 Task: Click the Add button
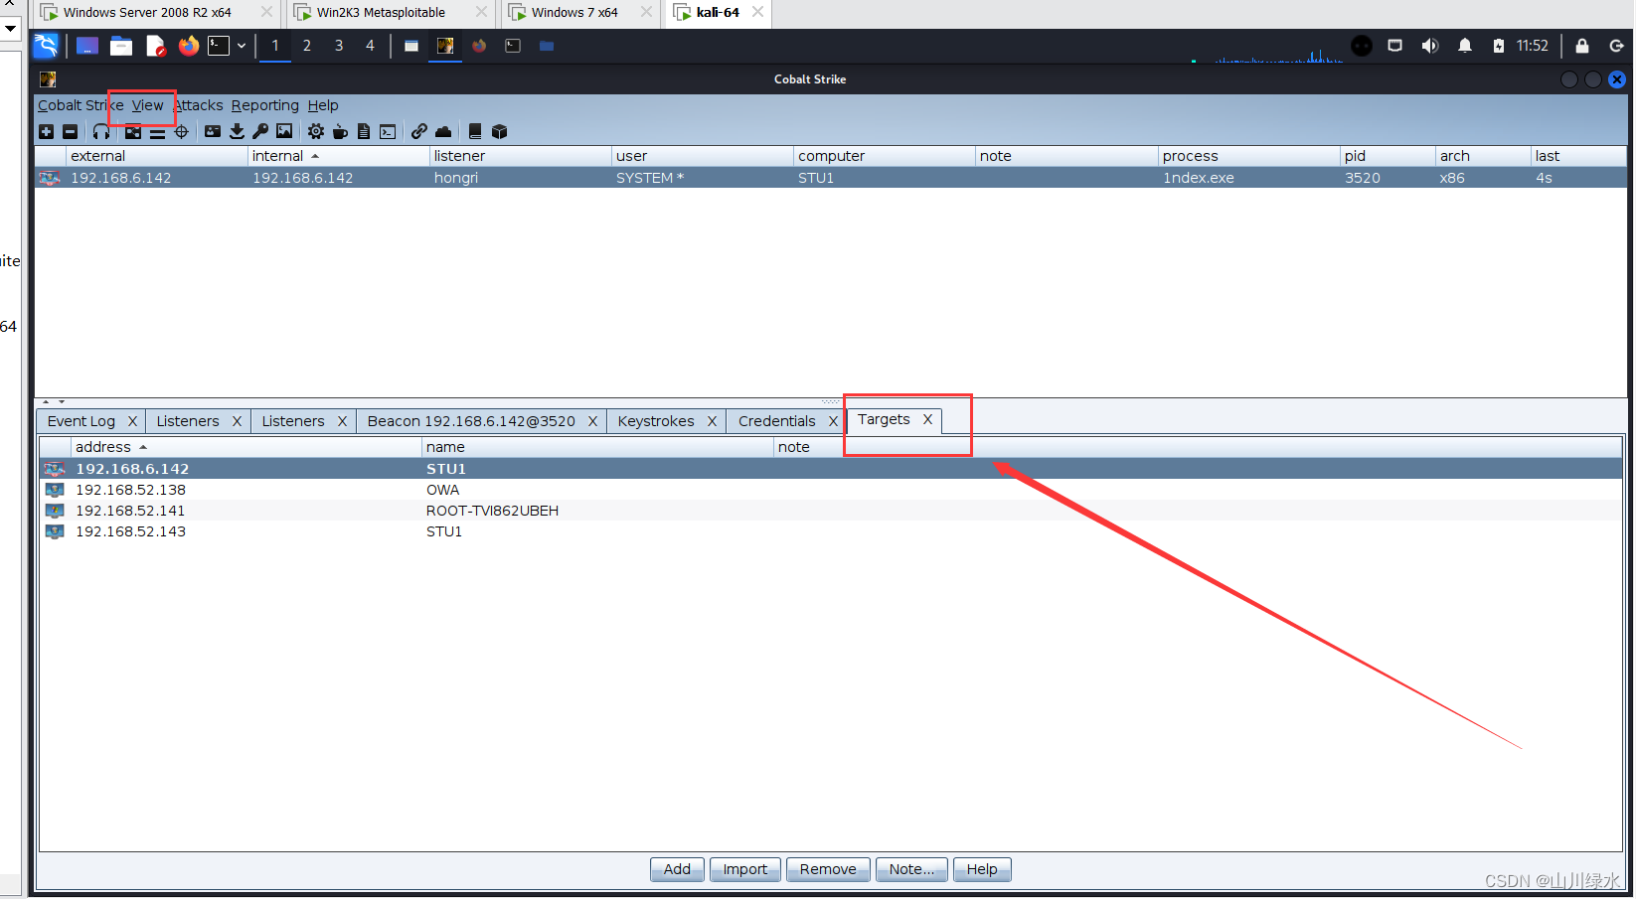point(677,869)
